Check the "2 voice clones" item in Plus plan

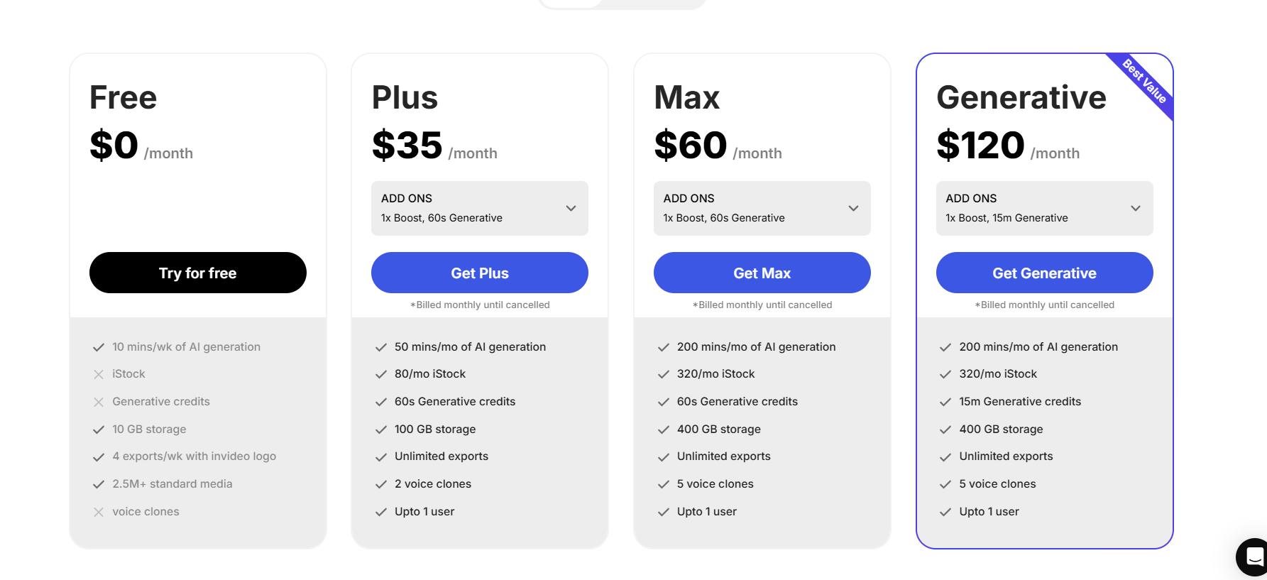click(381, 483)
